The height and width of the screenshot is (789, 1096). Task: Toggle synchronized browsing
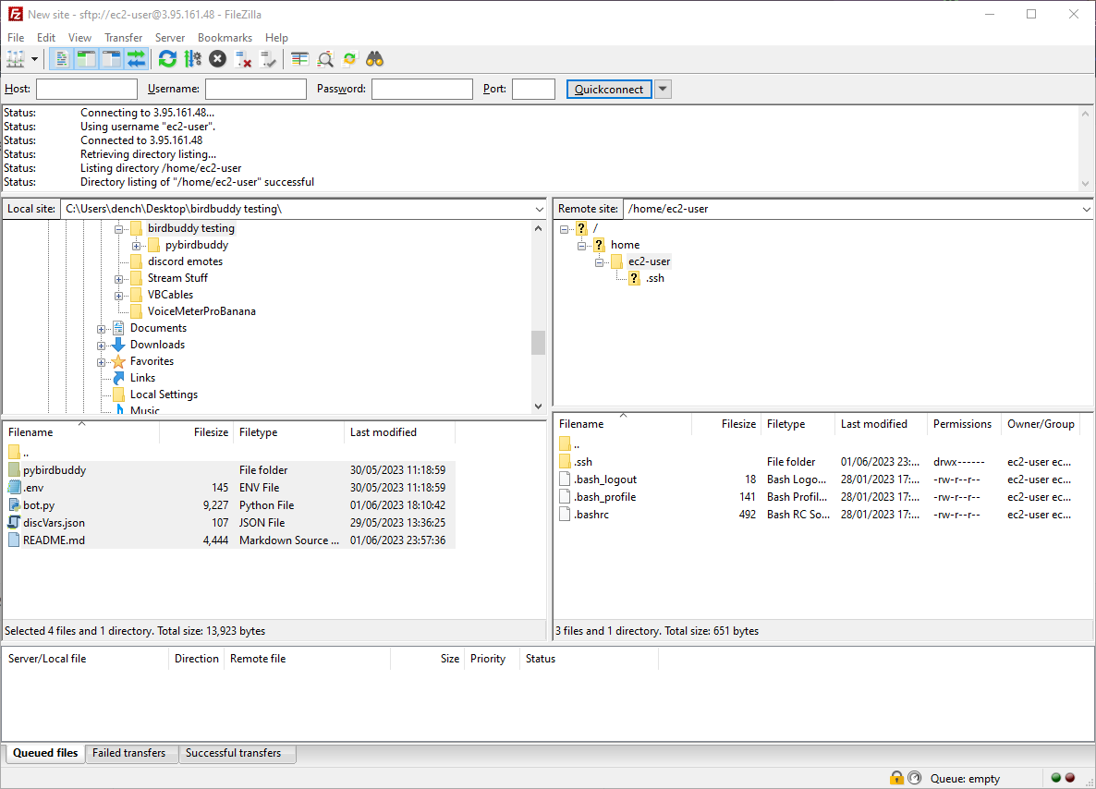(x=350, y=59)
